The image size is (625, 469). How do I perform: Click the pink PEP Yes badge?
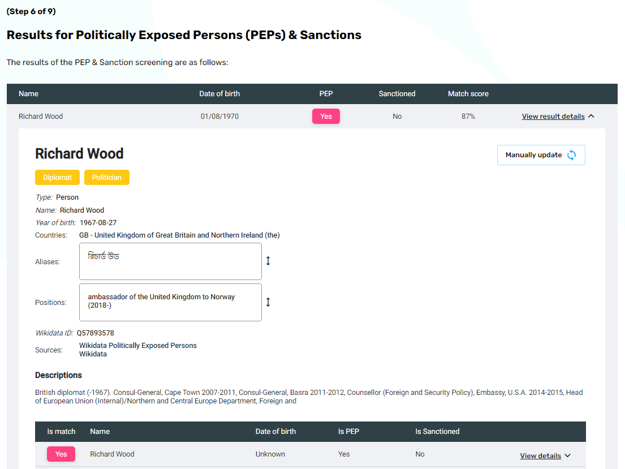(x=326, y=117)
